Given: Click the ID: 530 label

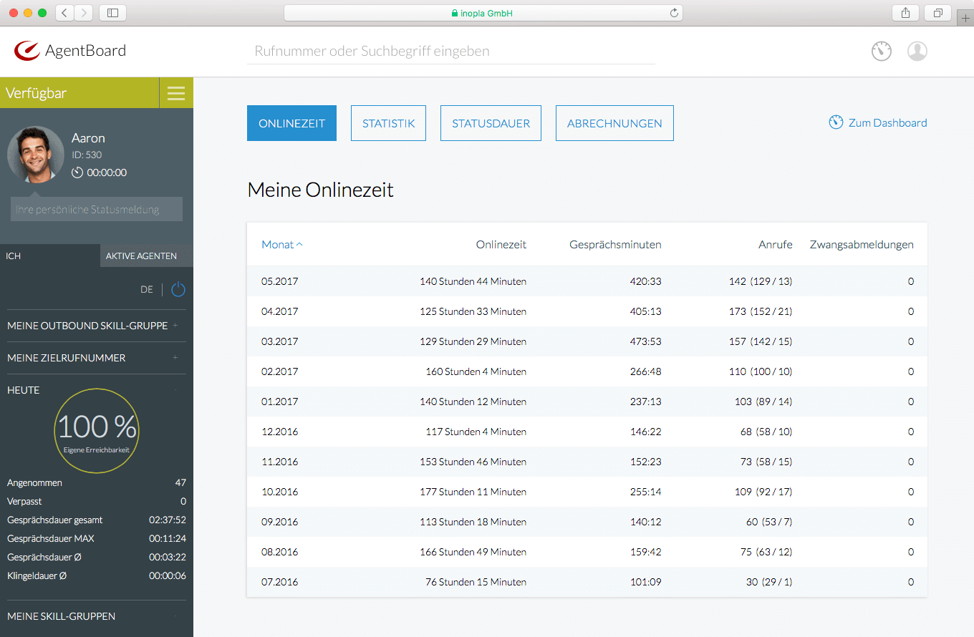Looking at the screenshot, I should (87, 155).
